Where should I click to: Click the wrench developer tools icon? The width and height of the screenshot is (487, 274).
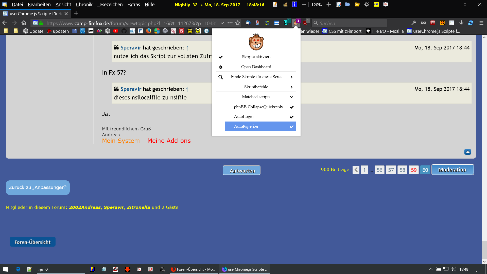click(x=413, y=23)
